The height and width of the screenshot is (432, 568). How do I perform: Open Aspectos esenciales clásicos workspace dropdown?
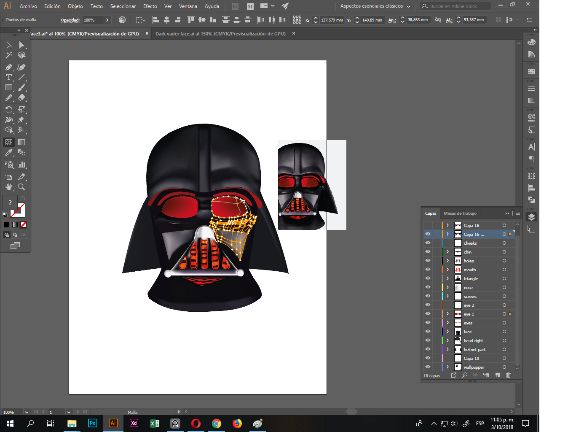click(x=375, y=6)
